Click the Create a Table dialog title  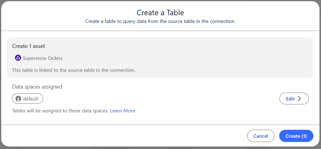(x=160, y=13)
